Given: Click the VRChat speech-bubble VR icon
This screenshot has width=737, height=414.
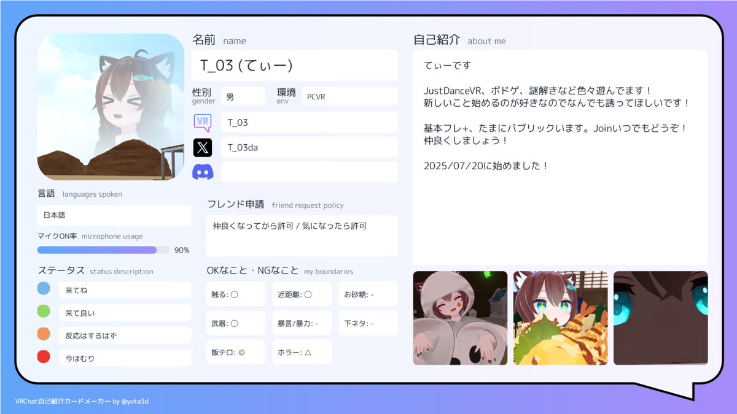Looking at the screenshot, I should coord(203,122).
